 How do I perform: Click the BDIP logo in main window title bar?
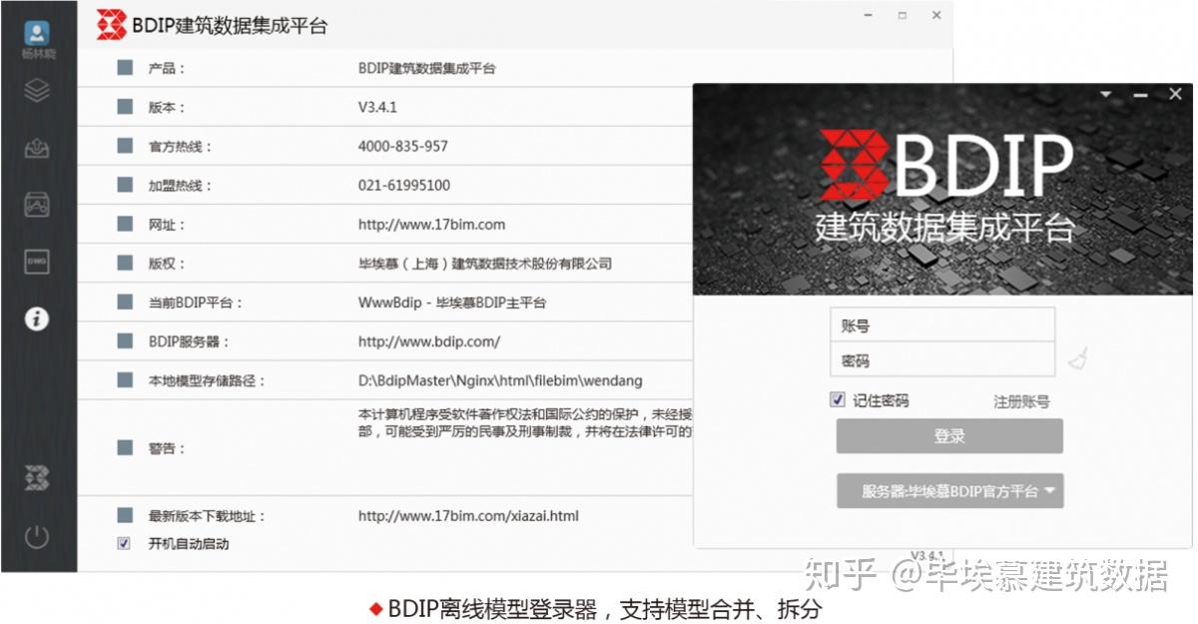[111, 24]
